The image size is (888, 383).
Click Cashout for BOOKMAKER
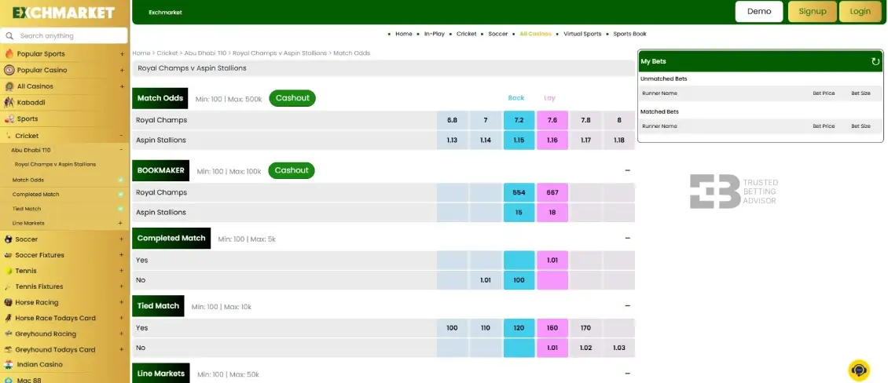click(291, 170)
